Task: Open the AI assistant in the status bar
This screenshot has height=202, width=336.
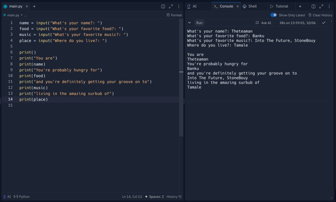Action: [x=7, y=197]
